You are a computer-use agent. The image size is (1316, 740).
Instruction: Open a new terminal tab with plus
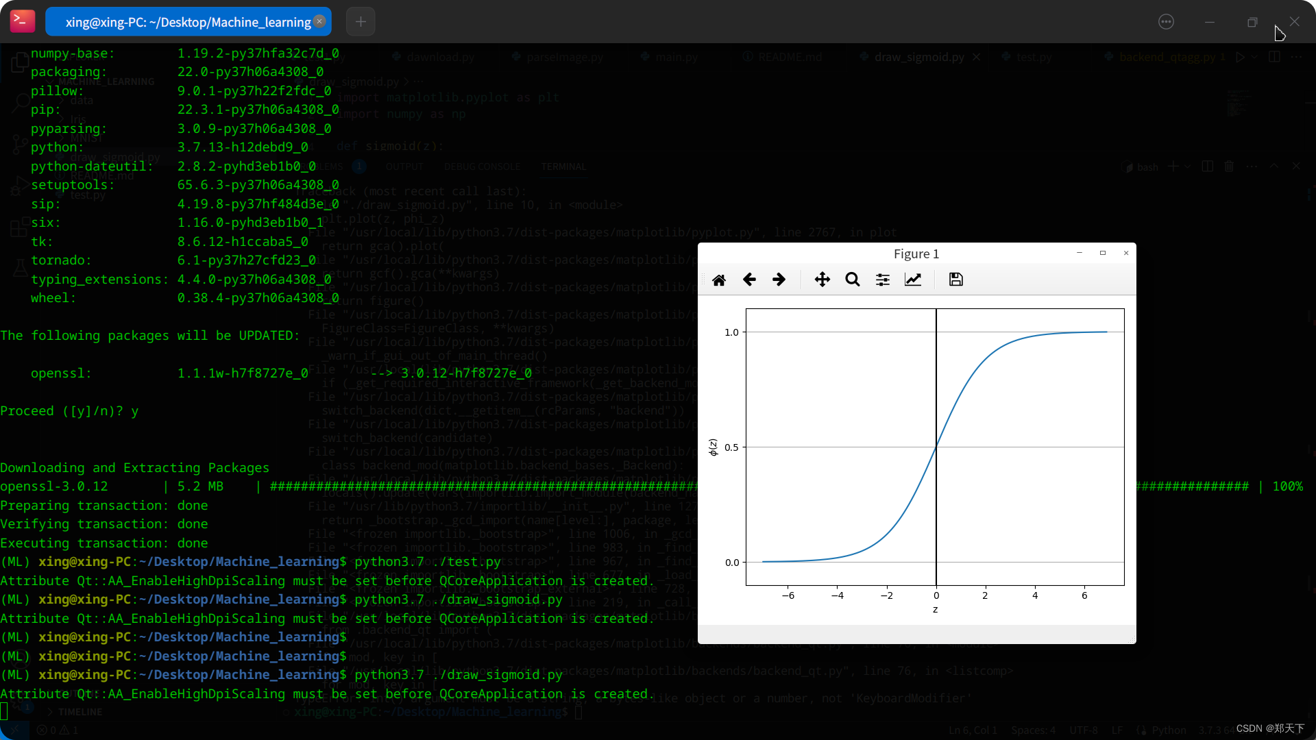click(361, 22)
